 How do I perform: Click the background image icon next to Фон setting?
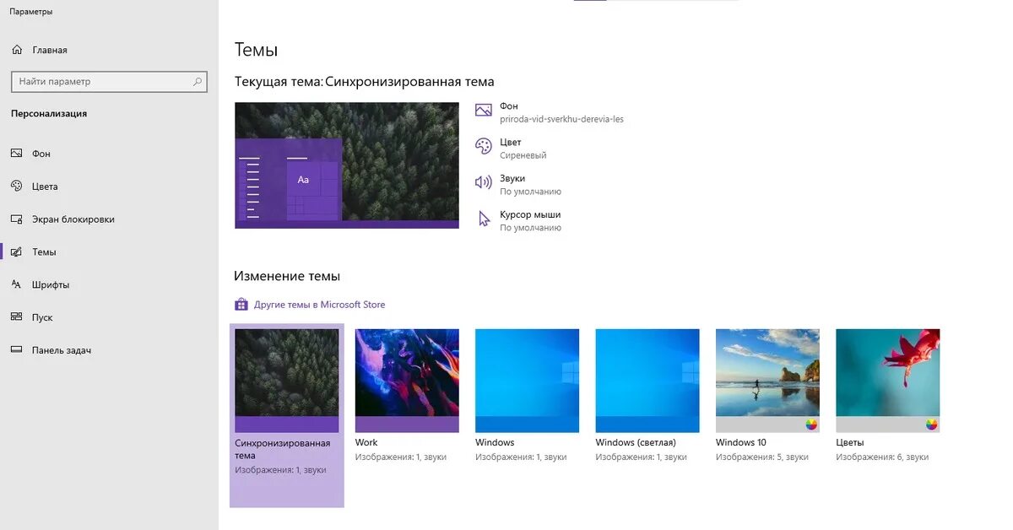(484, 111)
